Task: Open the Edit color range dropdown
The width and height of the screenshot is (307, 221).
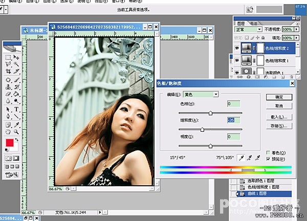Action: coord(216,94)
